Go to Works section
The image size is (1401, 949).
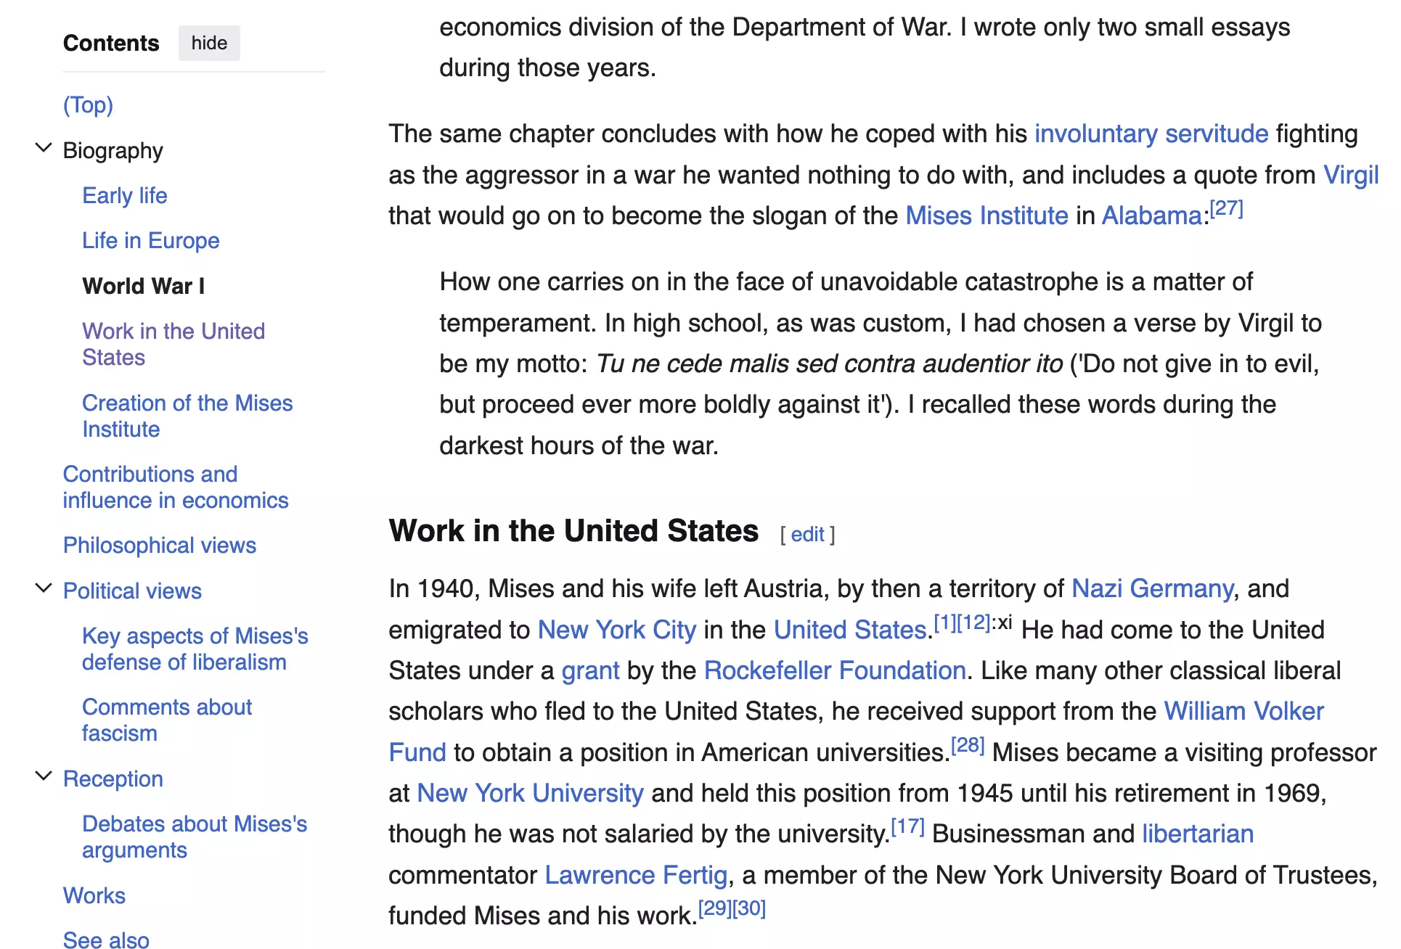click(x=94, y=896)
